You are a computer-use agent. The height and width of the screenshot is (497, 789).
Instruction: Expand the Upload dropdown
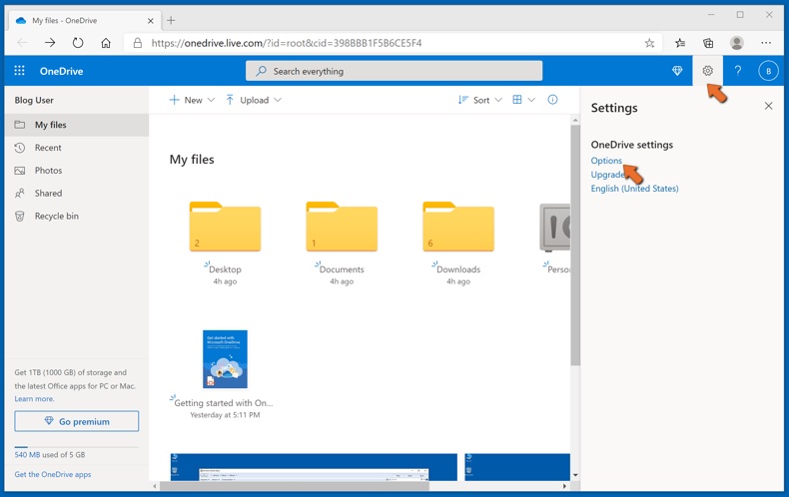point(254,100)
